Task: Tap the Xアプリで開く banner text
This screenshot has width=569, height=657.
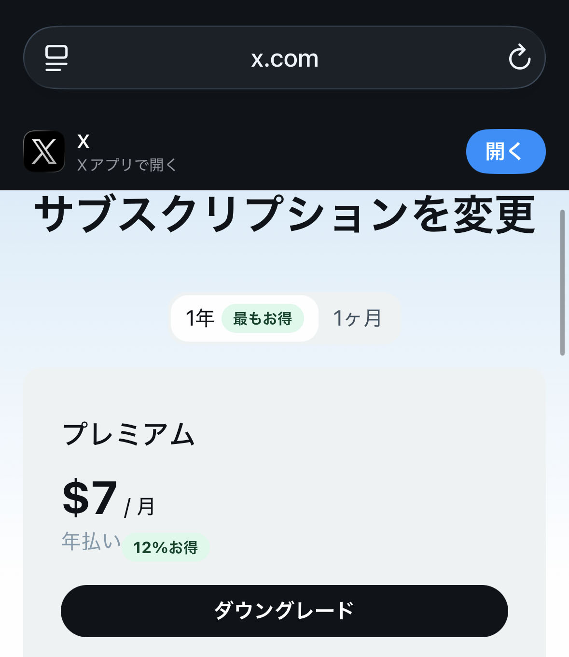Action: pos(127,165)
